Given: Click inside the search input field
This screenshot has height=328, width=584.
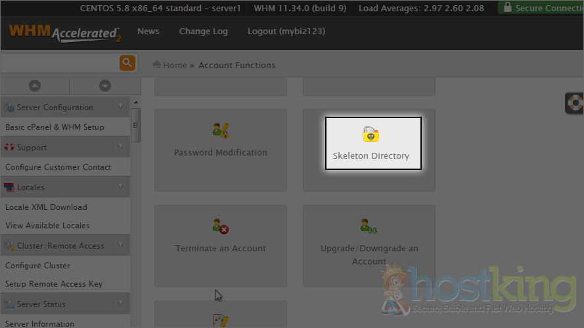Looking at the screenshot, I should pyautogui.click(x=59, y=63).
